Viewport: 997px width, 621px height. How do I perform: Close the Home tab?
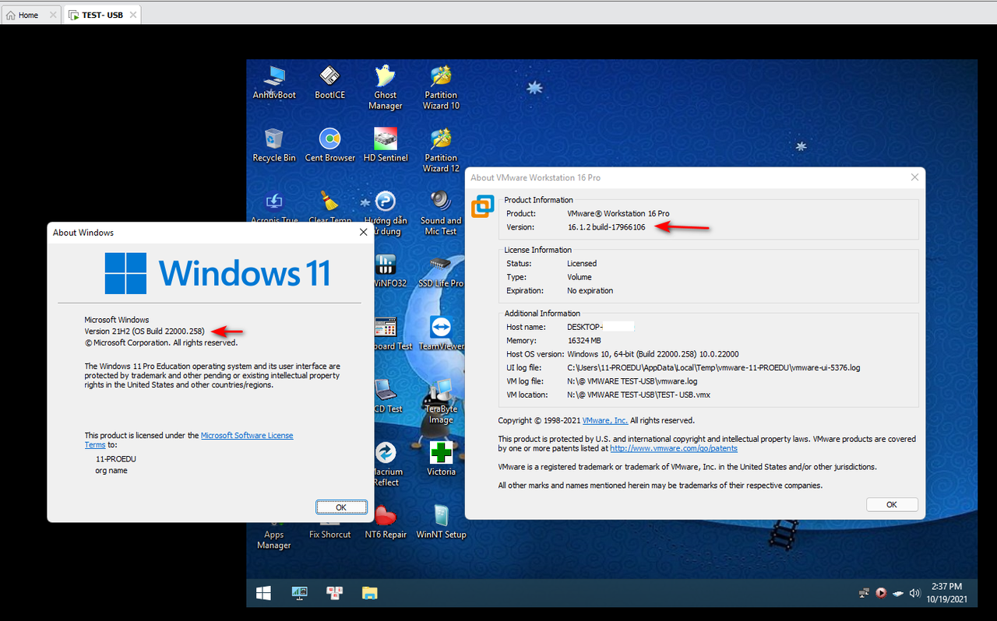point(53,15)
